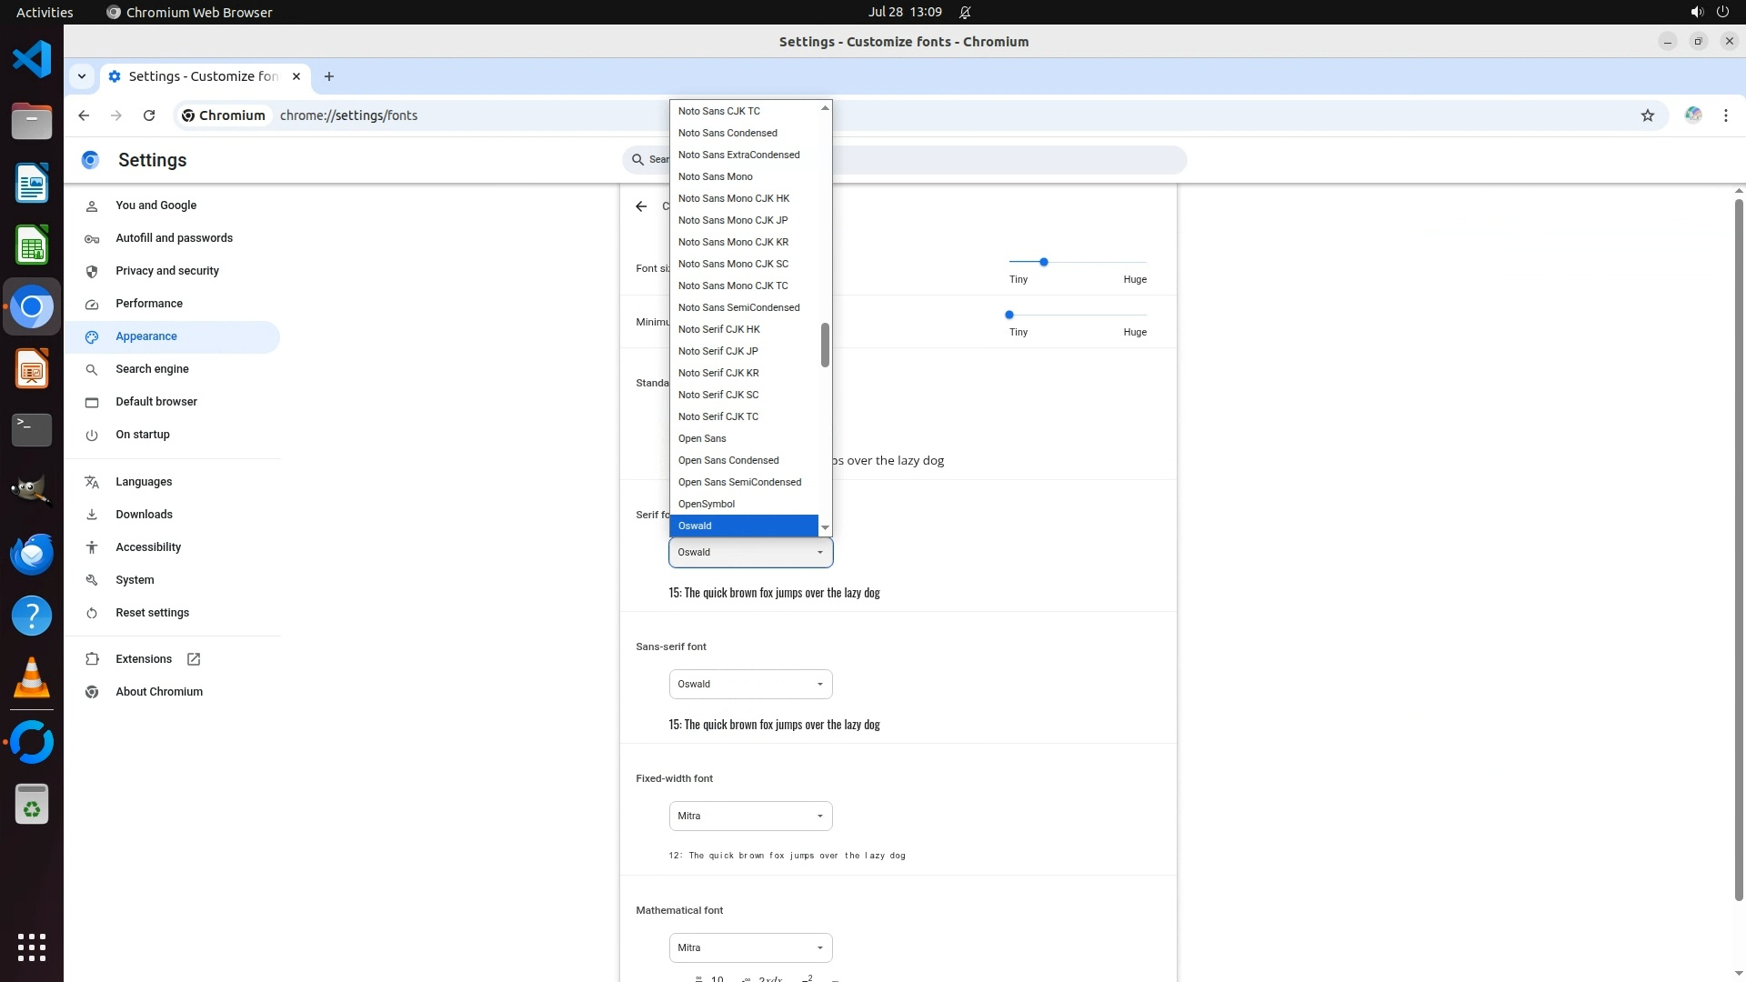1746x982 pixels.
Task: Click the bookmark star icon
Action: (1647, 115)
